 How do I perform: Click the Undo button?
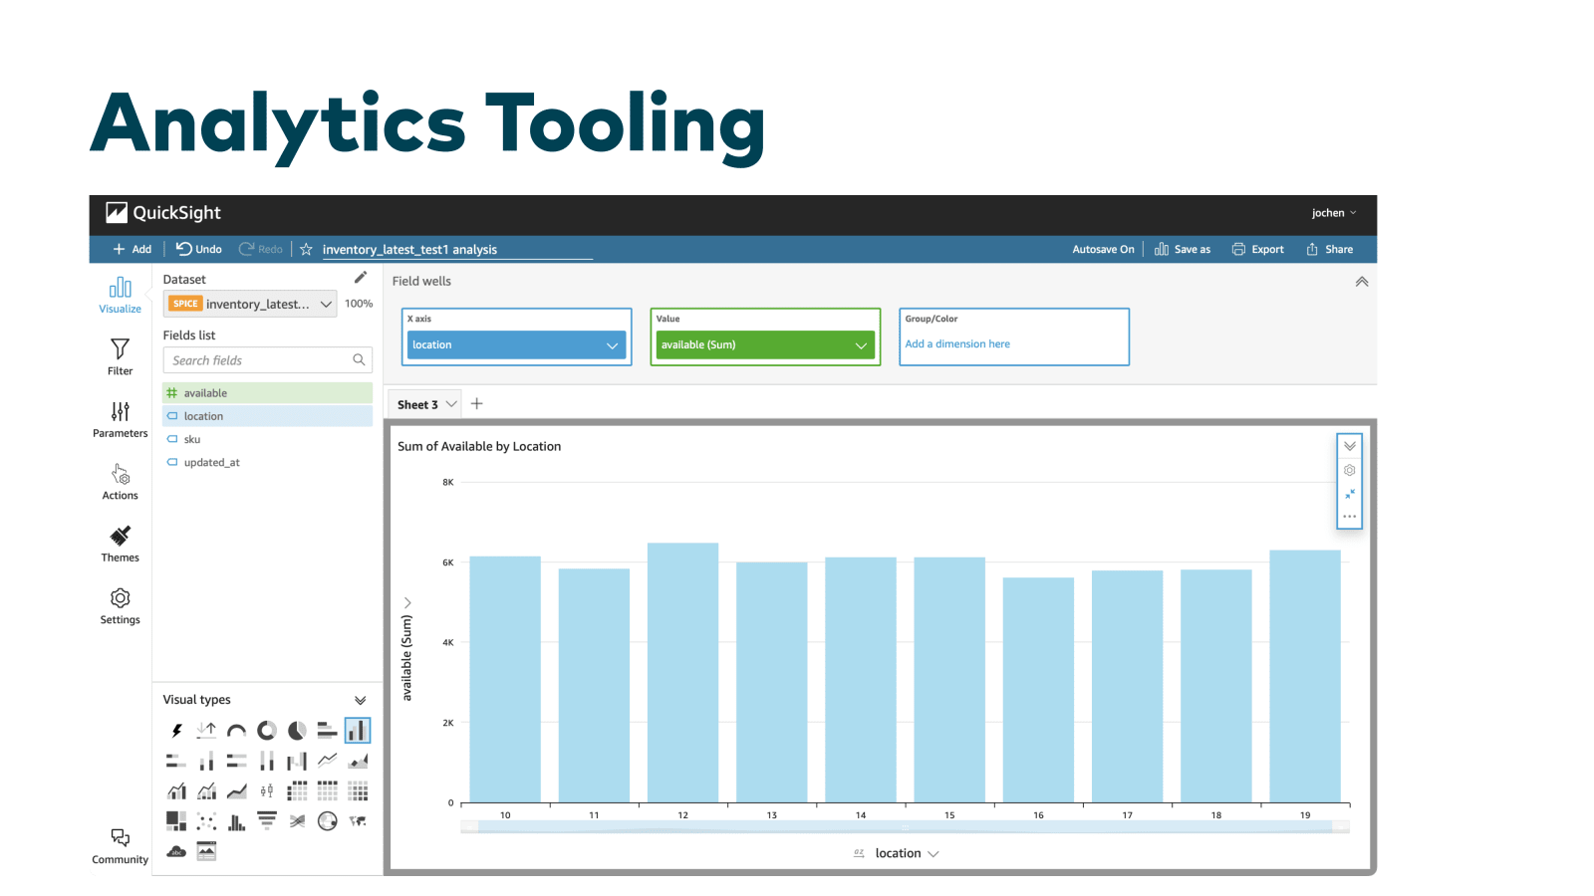199,249
